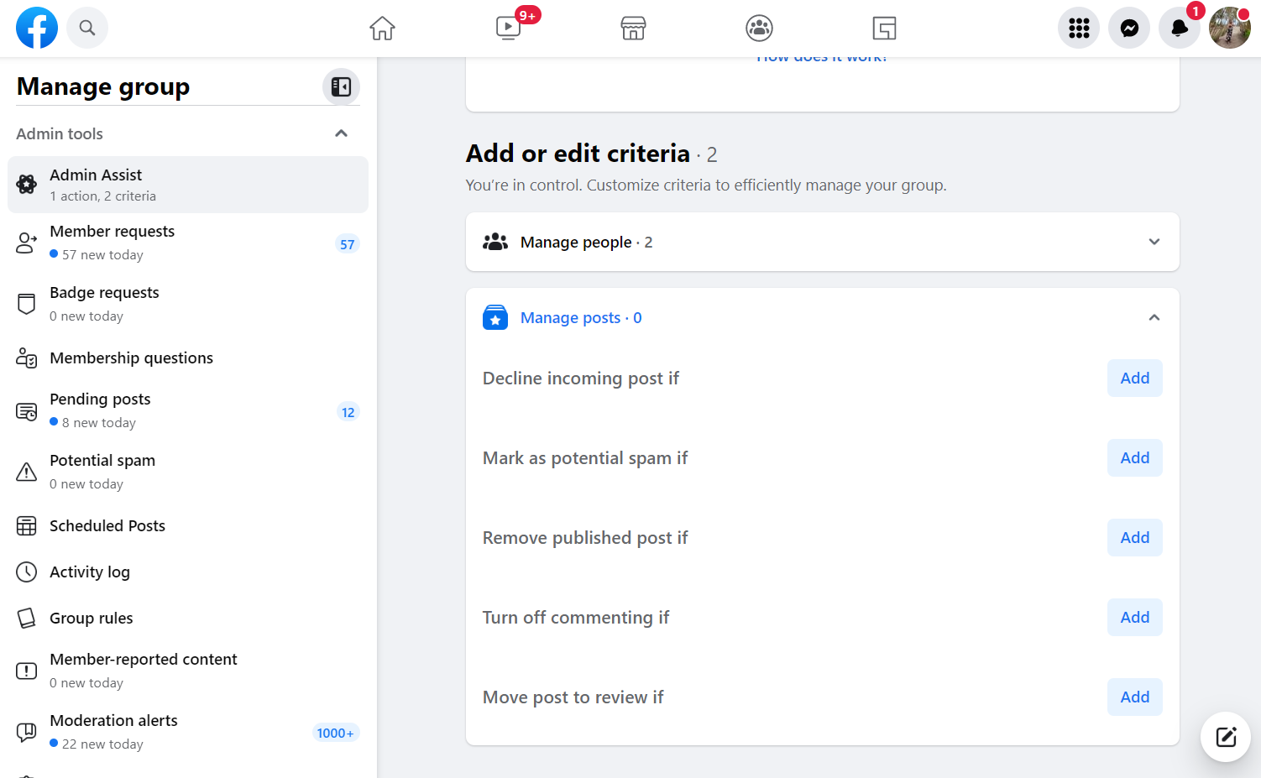Select Member requests in sidebar

click(x=112, y=242)
